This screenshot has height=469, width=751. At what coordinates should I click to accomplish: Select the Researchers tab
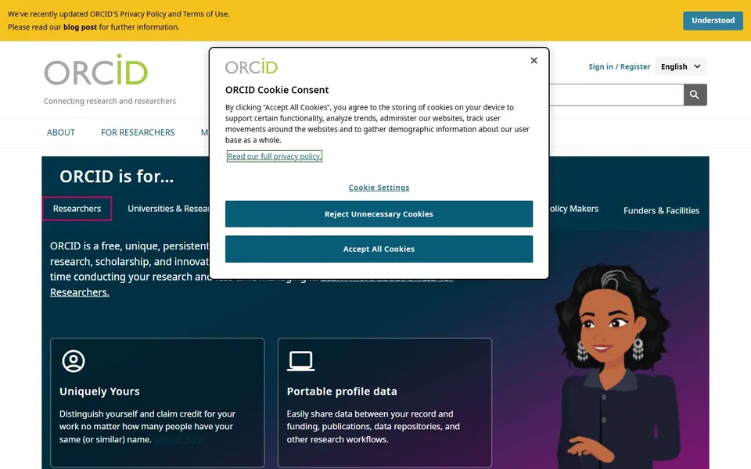point(77,209)
